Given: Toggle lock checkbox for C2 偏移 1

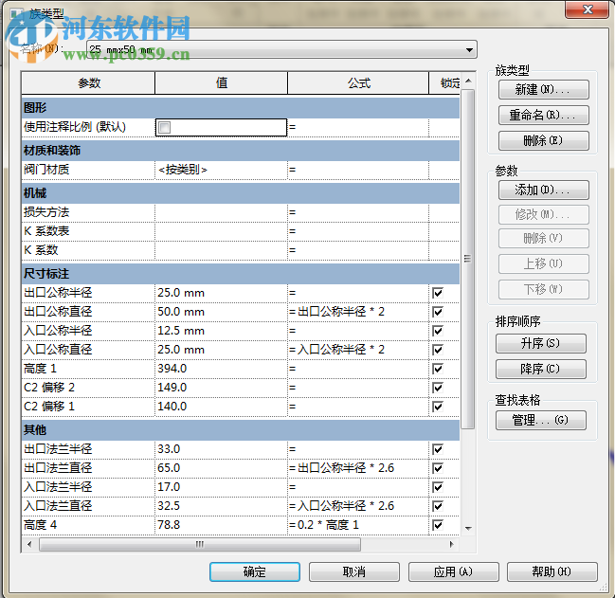Looking at the screenshot, I should (438, 407).
